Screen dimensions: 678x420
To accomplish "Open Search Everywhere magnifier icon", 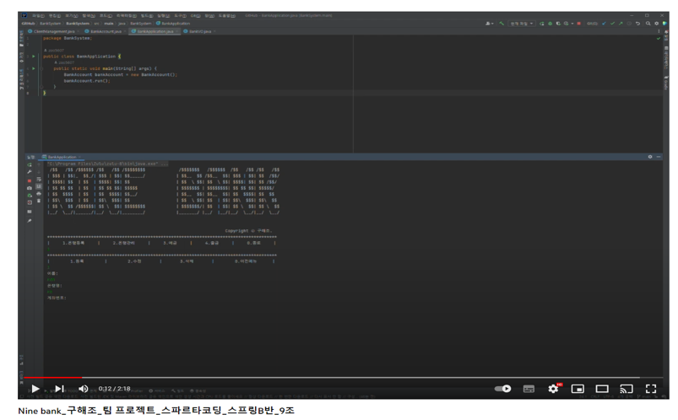I will coord(648,24).
